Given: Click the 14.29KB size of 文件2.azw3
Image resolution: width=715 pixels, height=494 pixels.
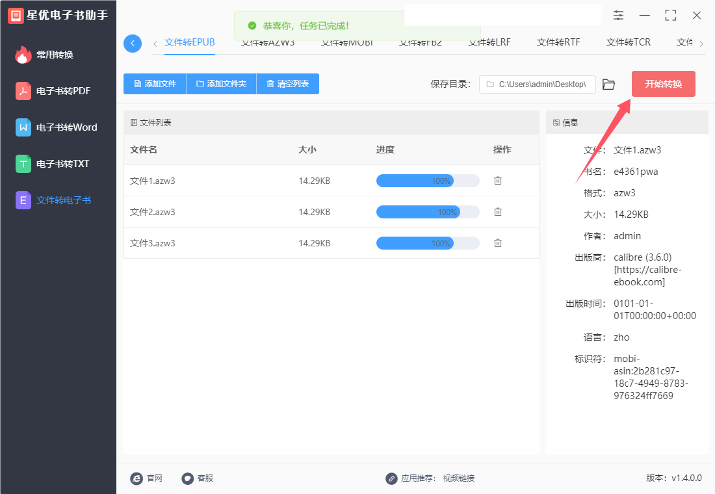Looking at the screenshot, I should 314,212.
